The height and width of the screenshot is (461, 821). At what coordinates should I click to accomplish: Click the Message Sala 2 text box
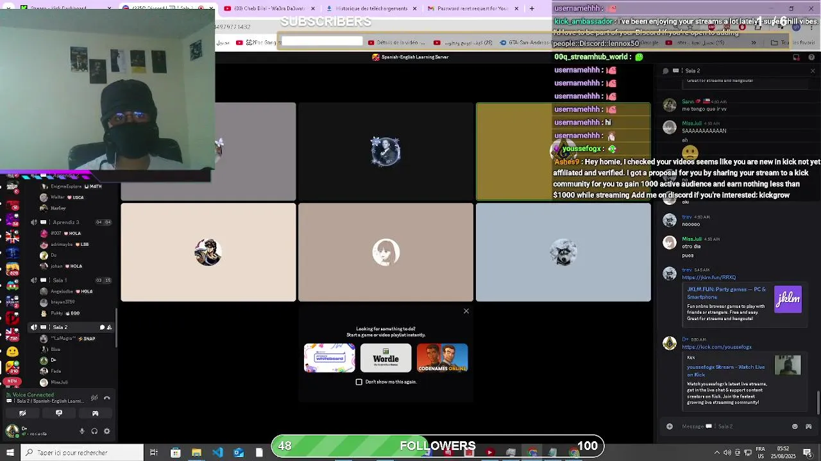tap(731, 426)
